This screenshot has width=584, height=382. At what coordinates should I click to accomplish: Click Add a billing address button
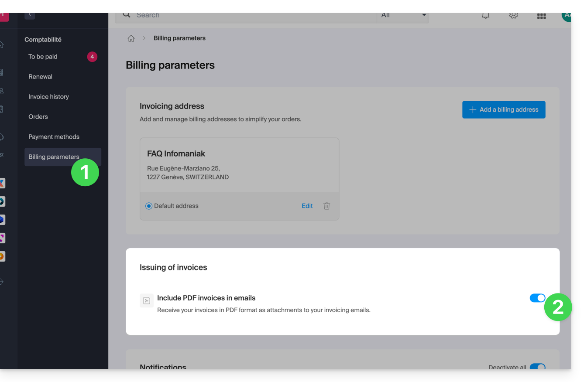504,110
